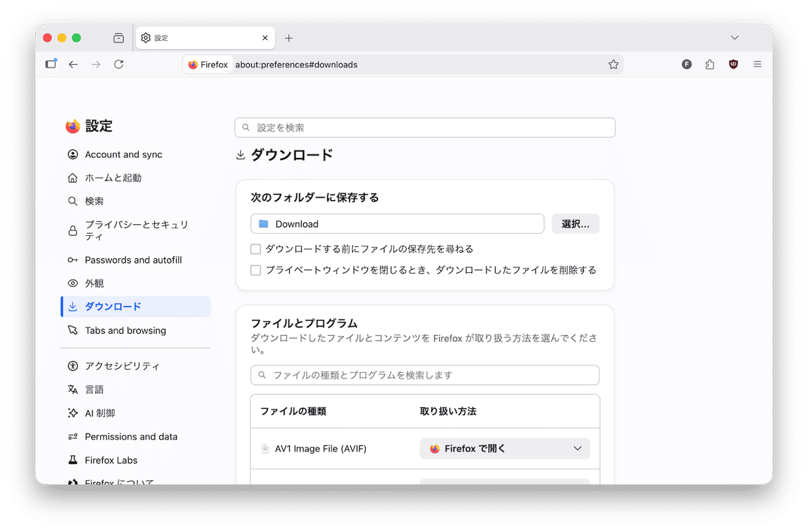808x531 pixels.
Task: Open ホームと起動 settings
Action: click(x=136, y=178)
